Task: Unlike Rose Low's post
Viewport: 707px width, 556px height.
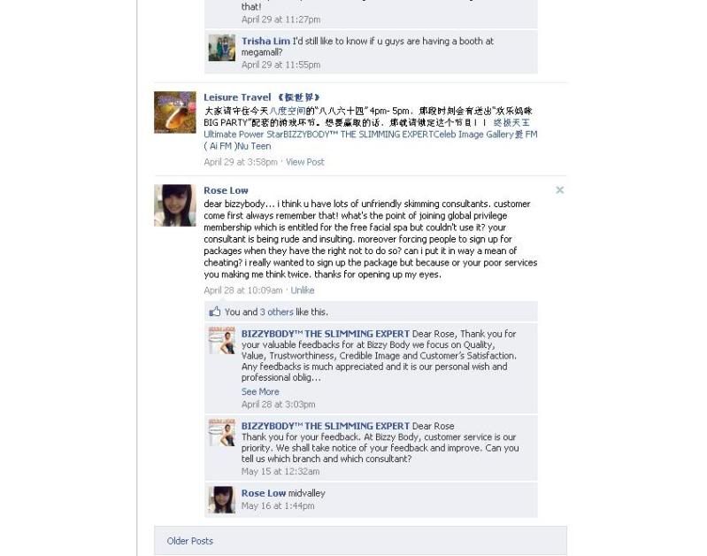Action: pyautogui.click(x=302, y=290)
